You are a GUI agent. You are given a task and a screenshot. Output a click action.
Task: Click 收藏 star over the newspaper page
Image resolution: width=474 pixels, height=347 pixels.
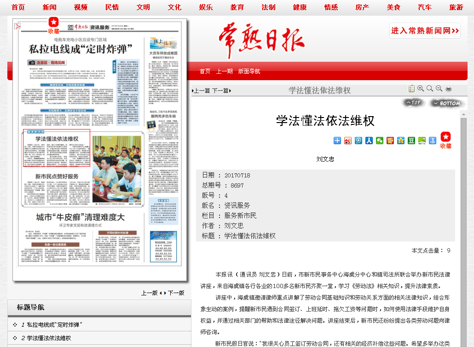pyautogui.click(x=53, y=25)
